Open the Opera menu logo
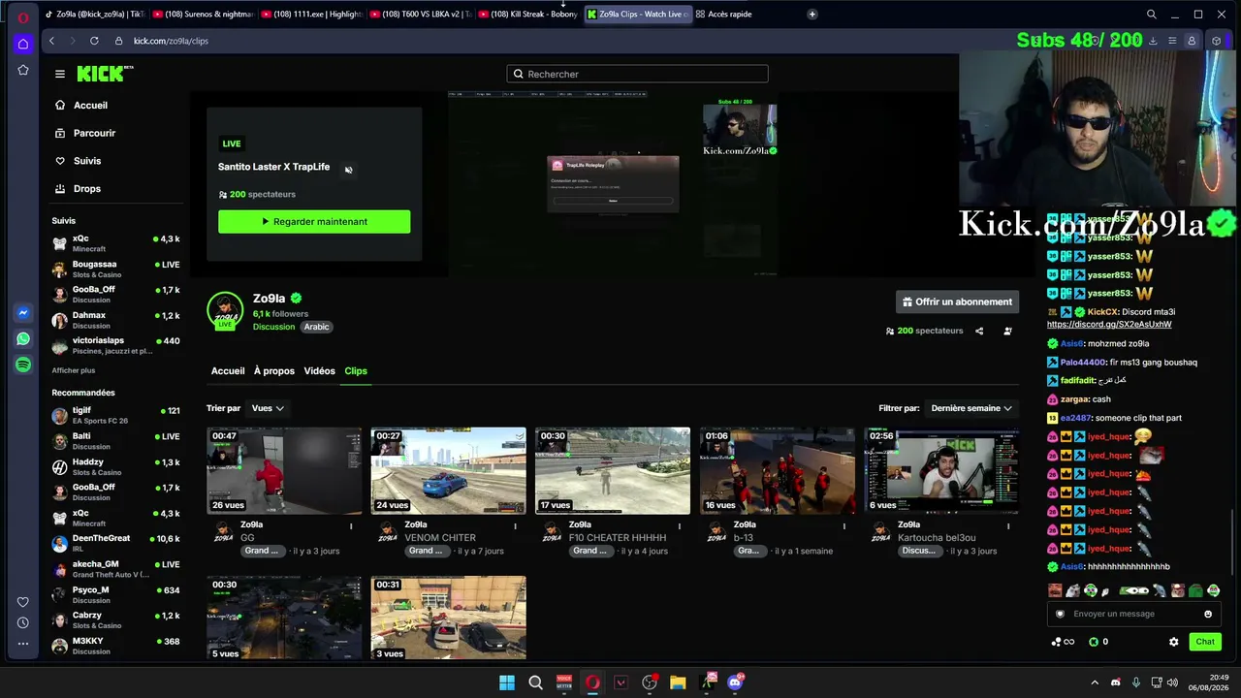The height and width of the screenshot is (698, 1241). click(23, 16)
